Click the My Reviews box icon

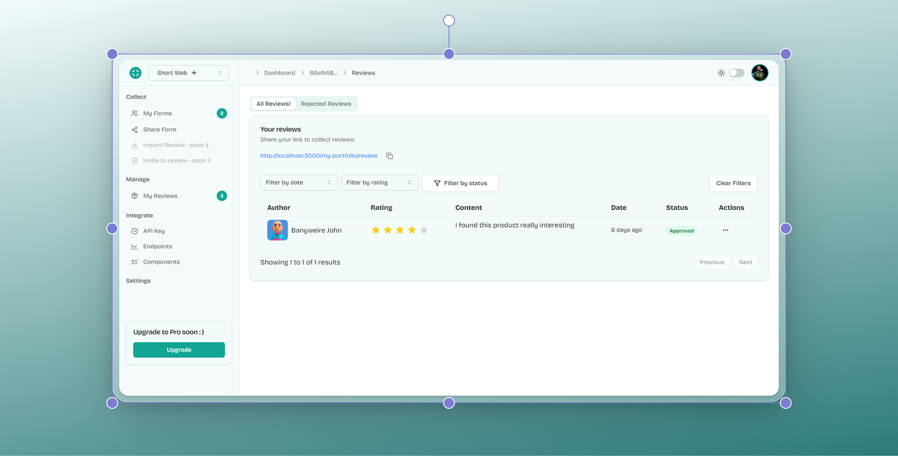[135, 196]
